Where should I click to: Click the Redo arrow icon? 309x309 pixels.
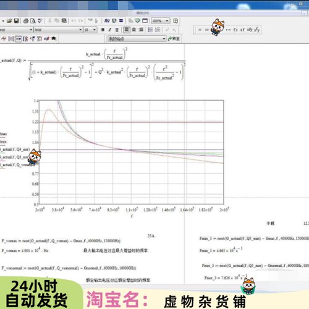coord(81,21)
